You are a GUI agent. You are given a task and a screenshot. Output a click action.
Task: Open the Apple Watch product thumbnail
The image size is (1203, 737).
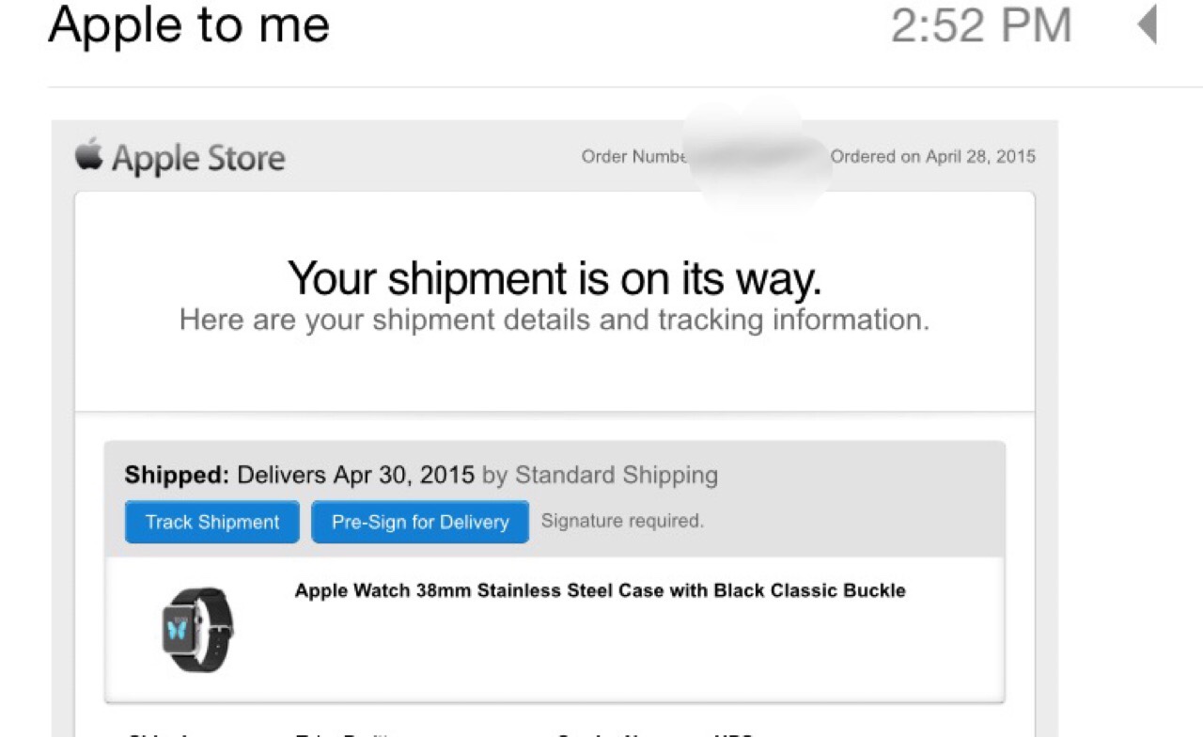(196, 630)
